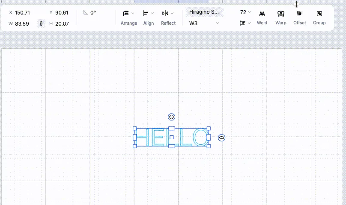This screenshot has height=205, width=346.
Task: Click the Weld text icon
Action: point(262,14)
